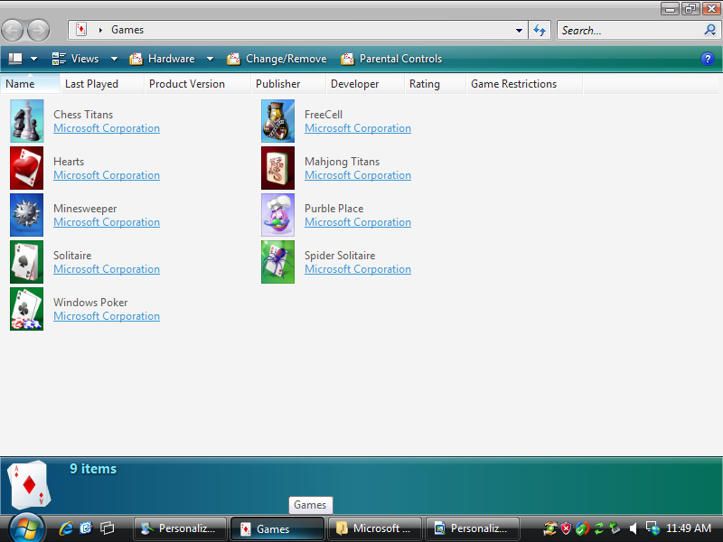Sort by the Name column header
Viewport: 723px width, 542px height.
click(x=31, y=84)
